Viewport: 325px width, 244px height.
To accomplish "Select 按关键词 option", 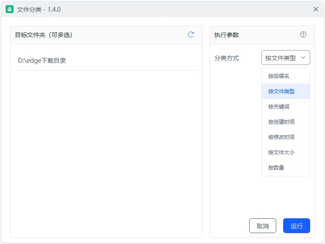I will (286, 107).
